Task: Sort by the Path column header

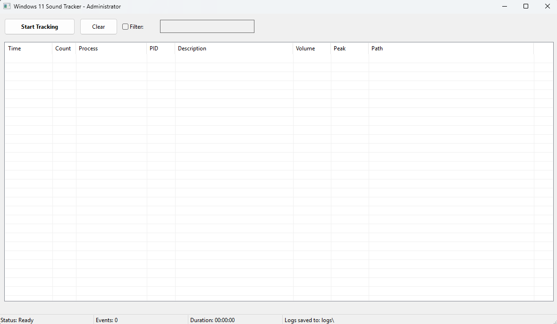Action: pos(451,48)
